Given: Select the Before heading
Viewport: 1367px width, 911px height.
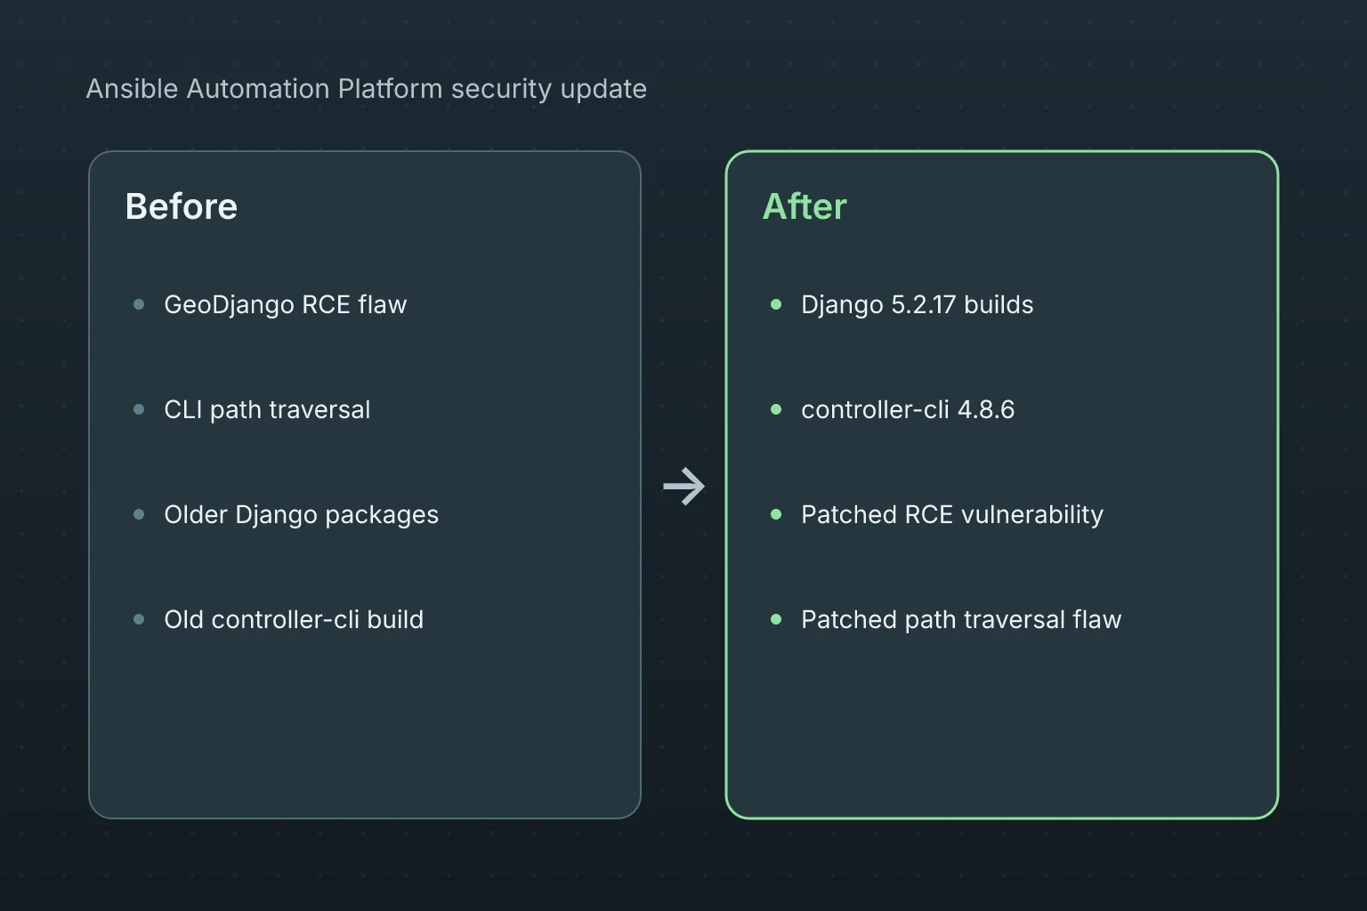Looking at the screenshot, I should coord(182,206).
